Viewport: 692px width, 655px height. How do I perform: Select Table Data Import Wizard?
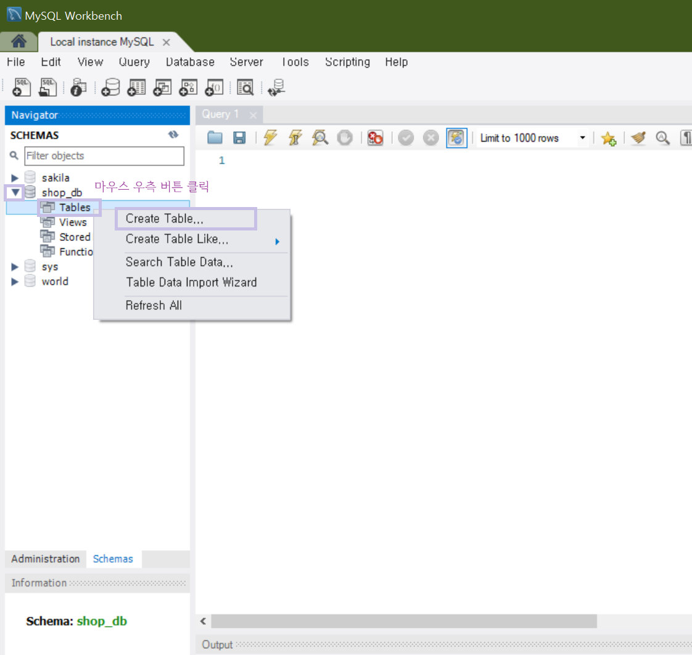192,282
